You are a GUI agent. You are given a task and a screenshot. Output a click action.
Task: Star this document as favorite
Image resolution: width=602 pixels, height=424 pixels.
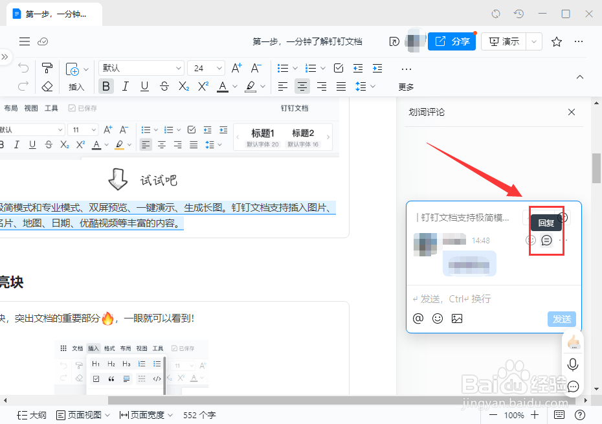(557, 41)
